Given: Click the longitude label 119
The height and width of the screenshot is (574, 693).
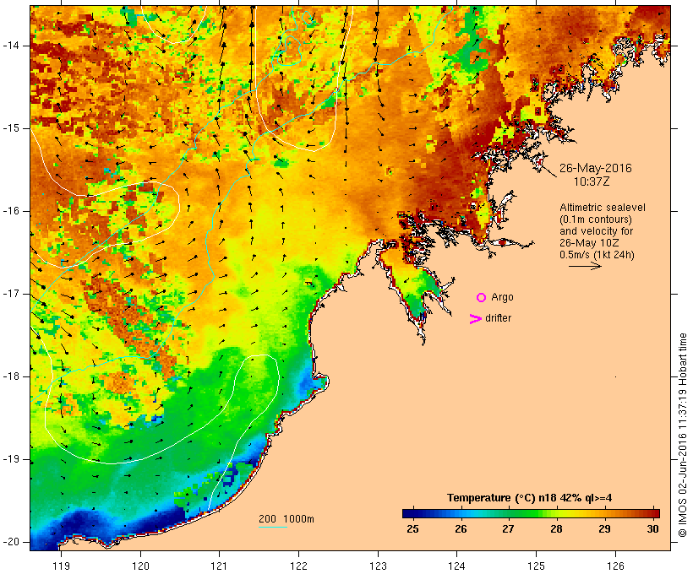Looking at the screenshot, I should [61, 566].
